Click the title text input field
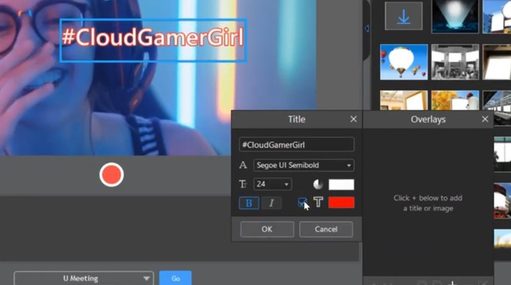Image resolution: width=511 pixels, height=285 pixels. coord(296,145)
